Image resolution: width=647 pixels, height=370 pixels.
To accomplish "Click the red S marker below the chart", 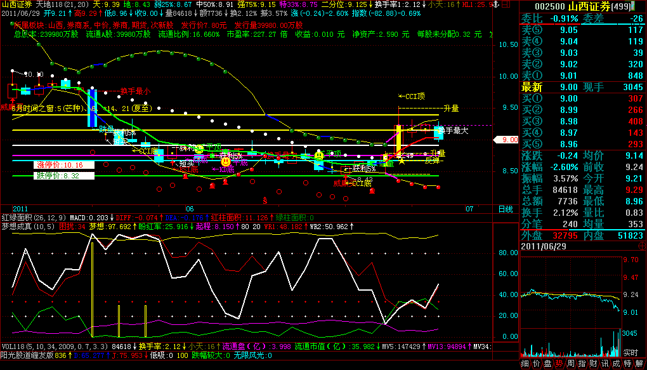I will [265, 201].
